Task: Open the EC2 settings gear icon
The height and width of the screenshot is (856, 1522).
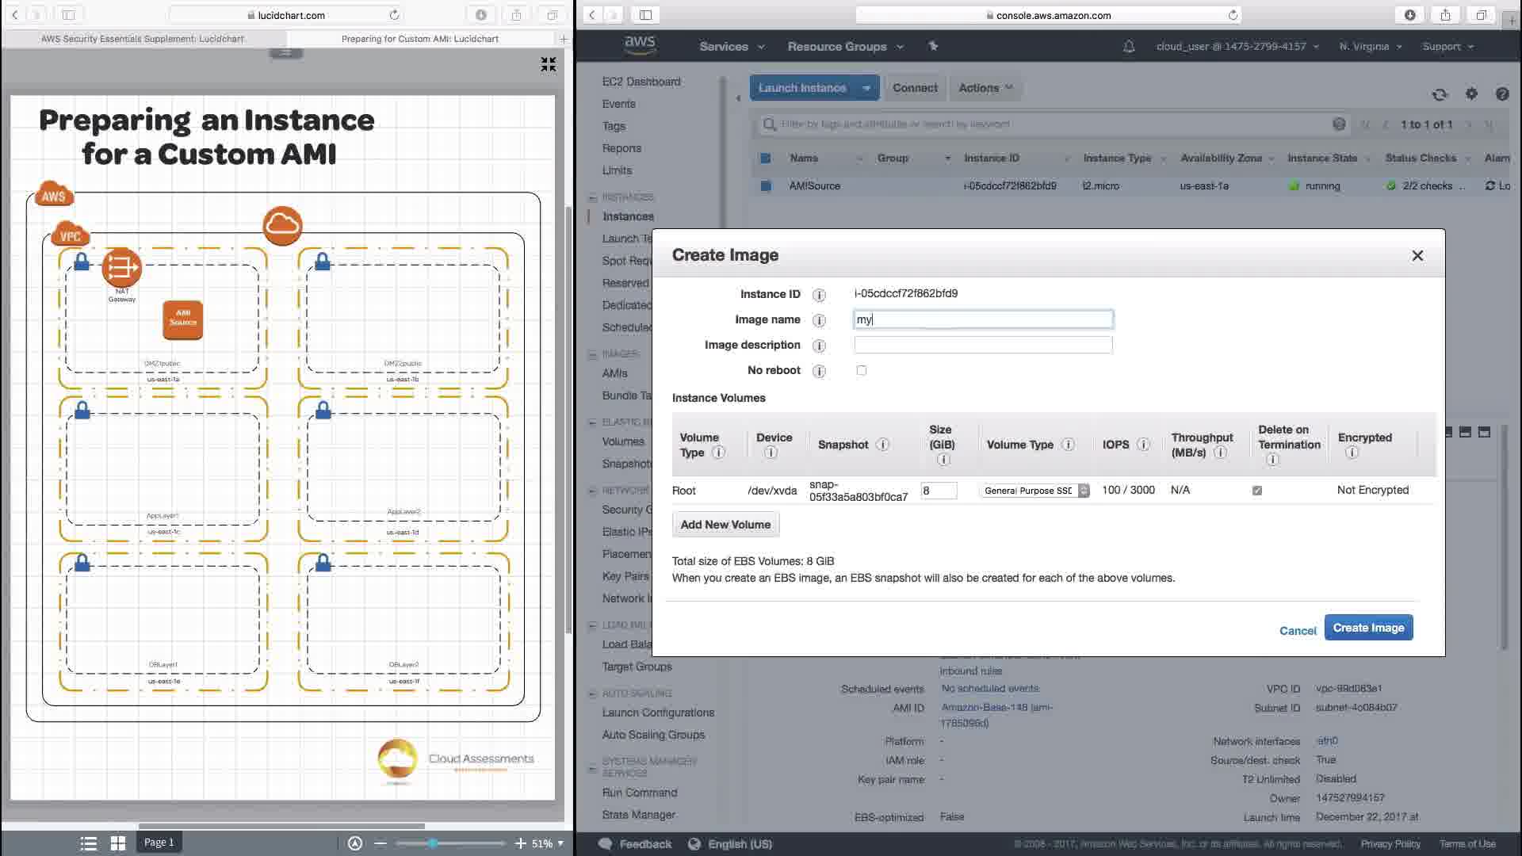Action: pos(1471,94)
